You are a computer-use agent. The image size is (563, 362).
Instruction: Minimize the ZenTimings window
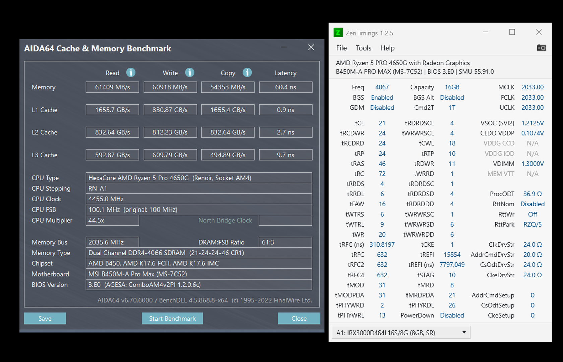click(485, 32)
